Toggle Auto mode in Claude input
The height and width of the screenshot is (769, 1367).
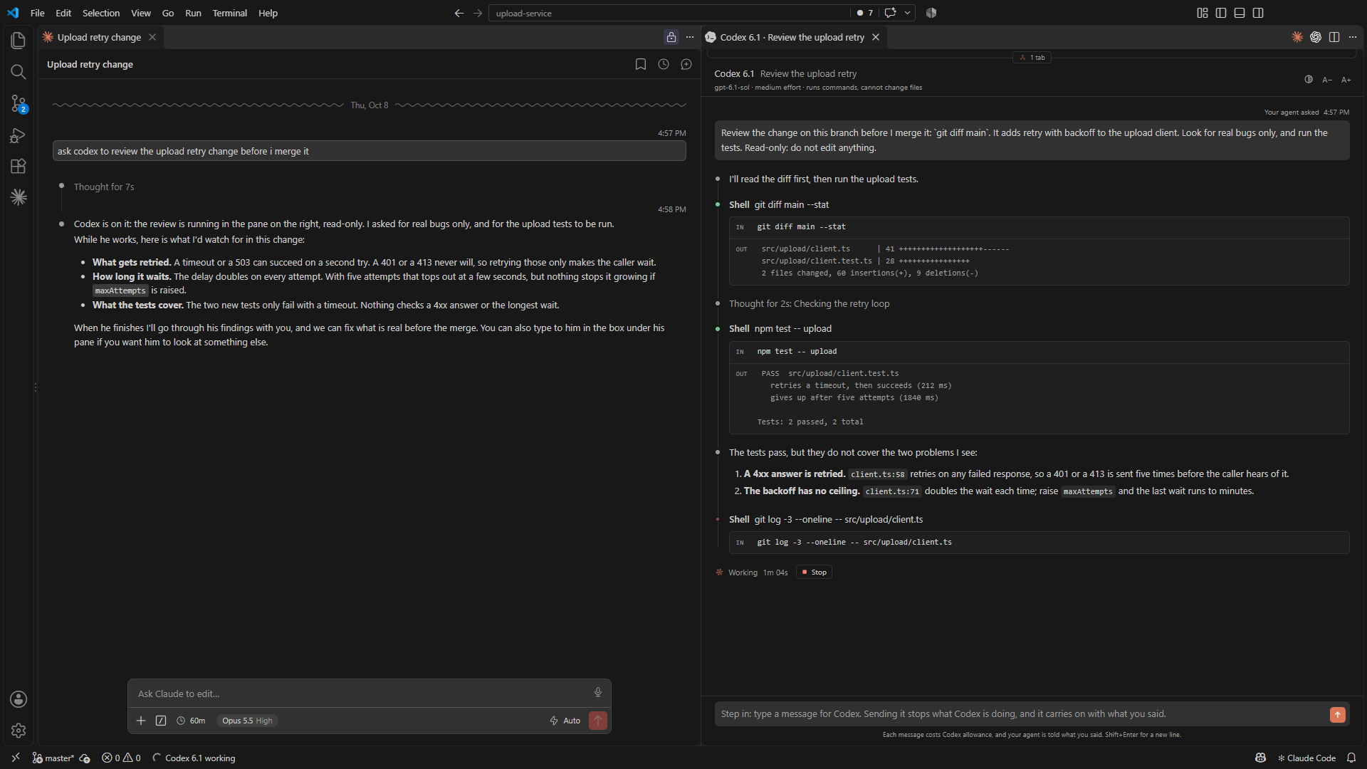coord(565,721)
